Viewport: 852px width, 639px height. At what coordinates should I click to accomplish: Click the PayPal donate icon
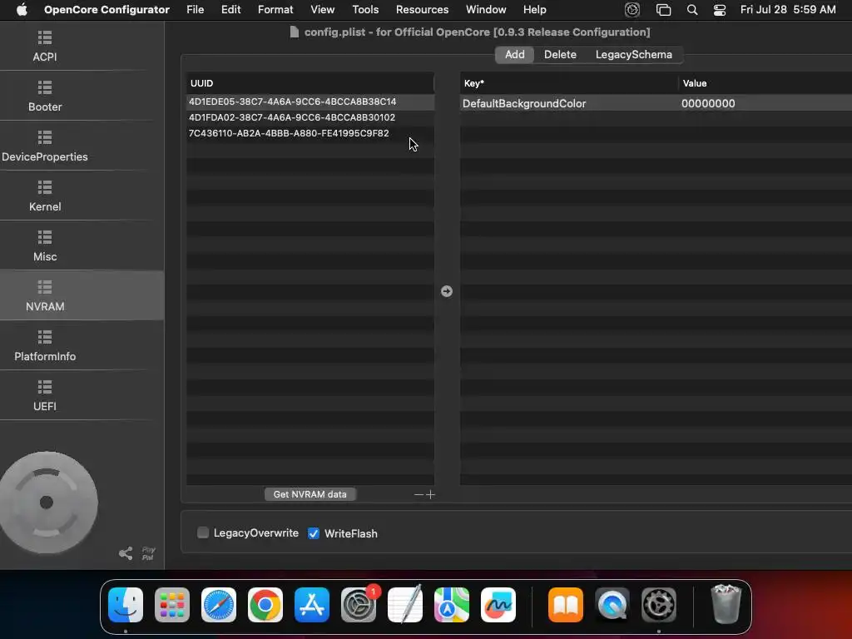point(148,553)
